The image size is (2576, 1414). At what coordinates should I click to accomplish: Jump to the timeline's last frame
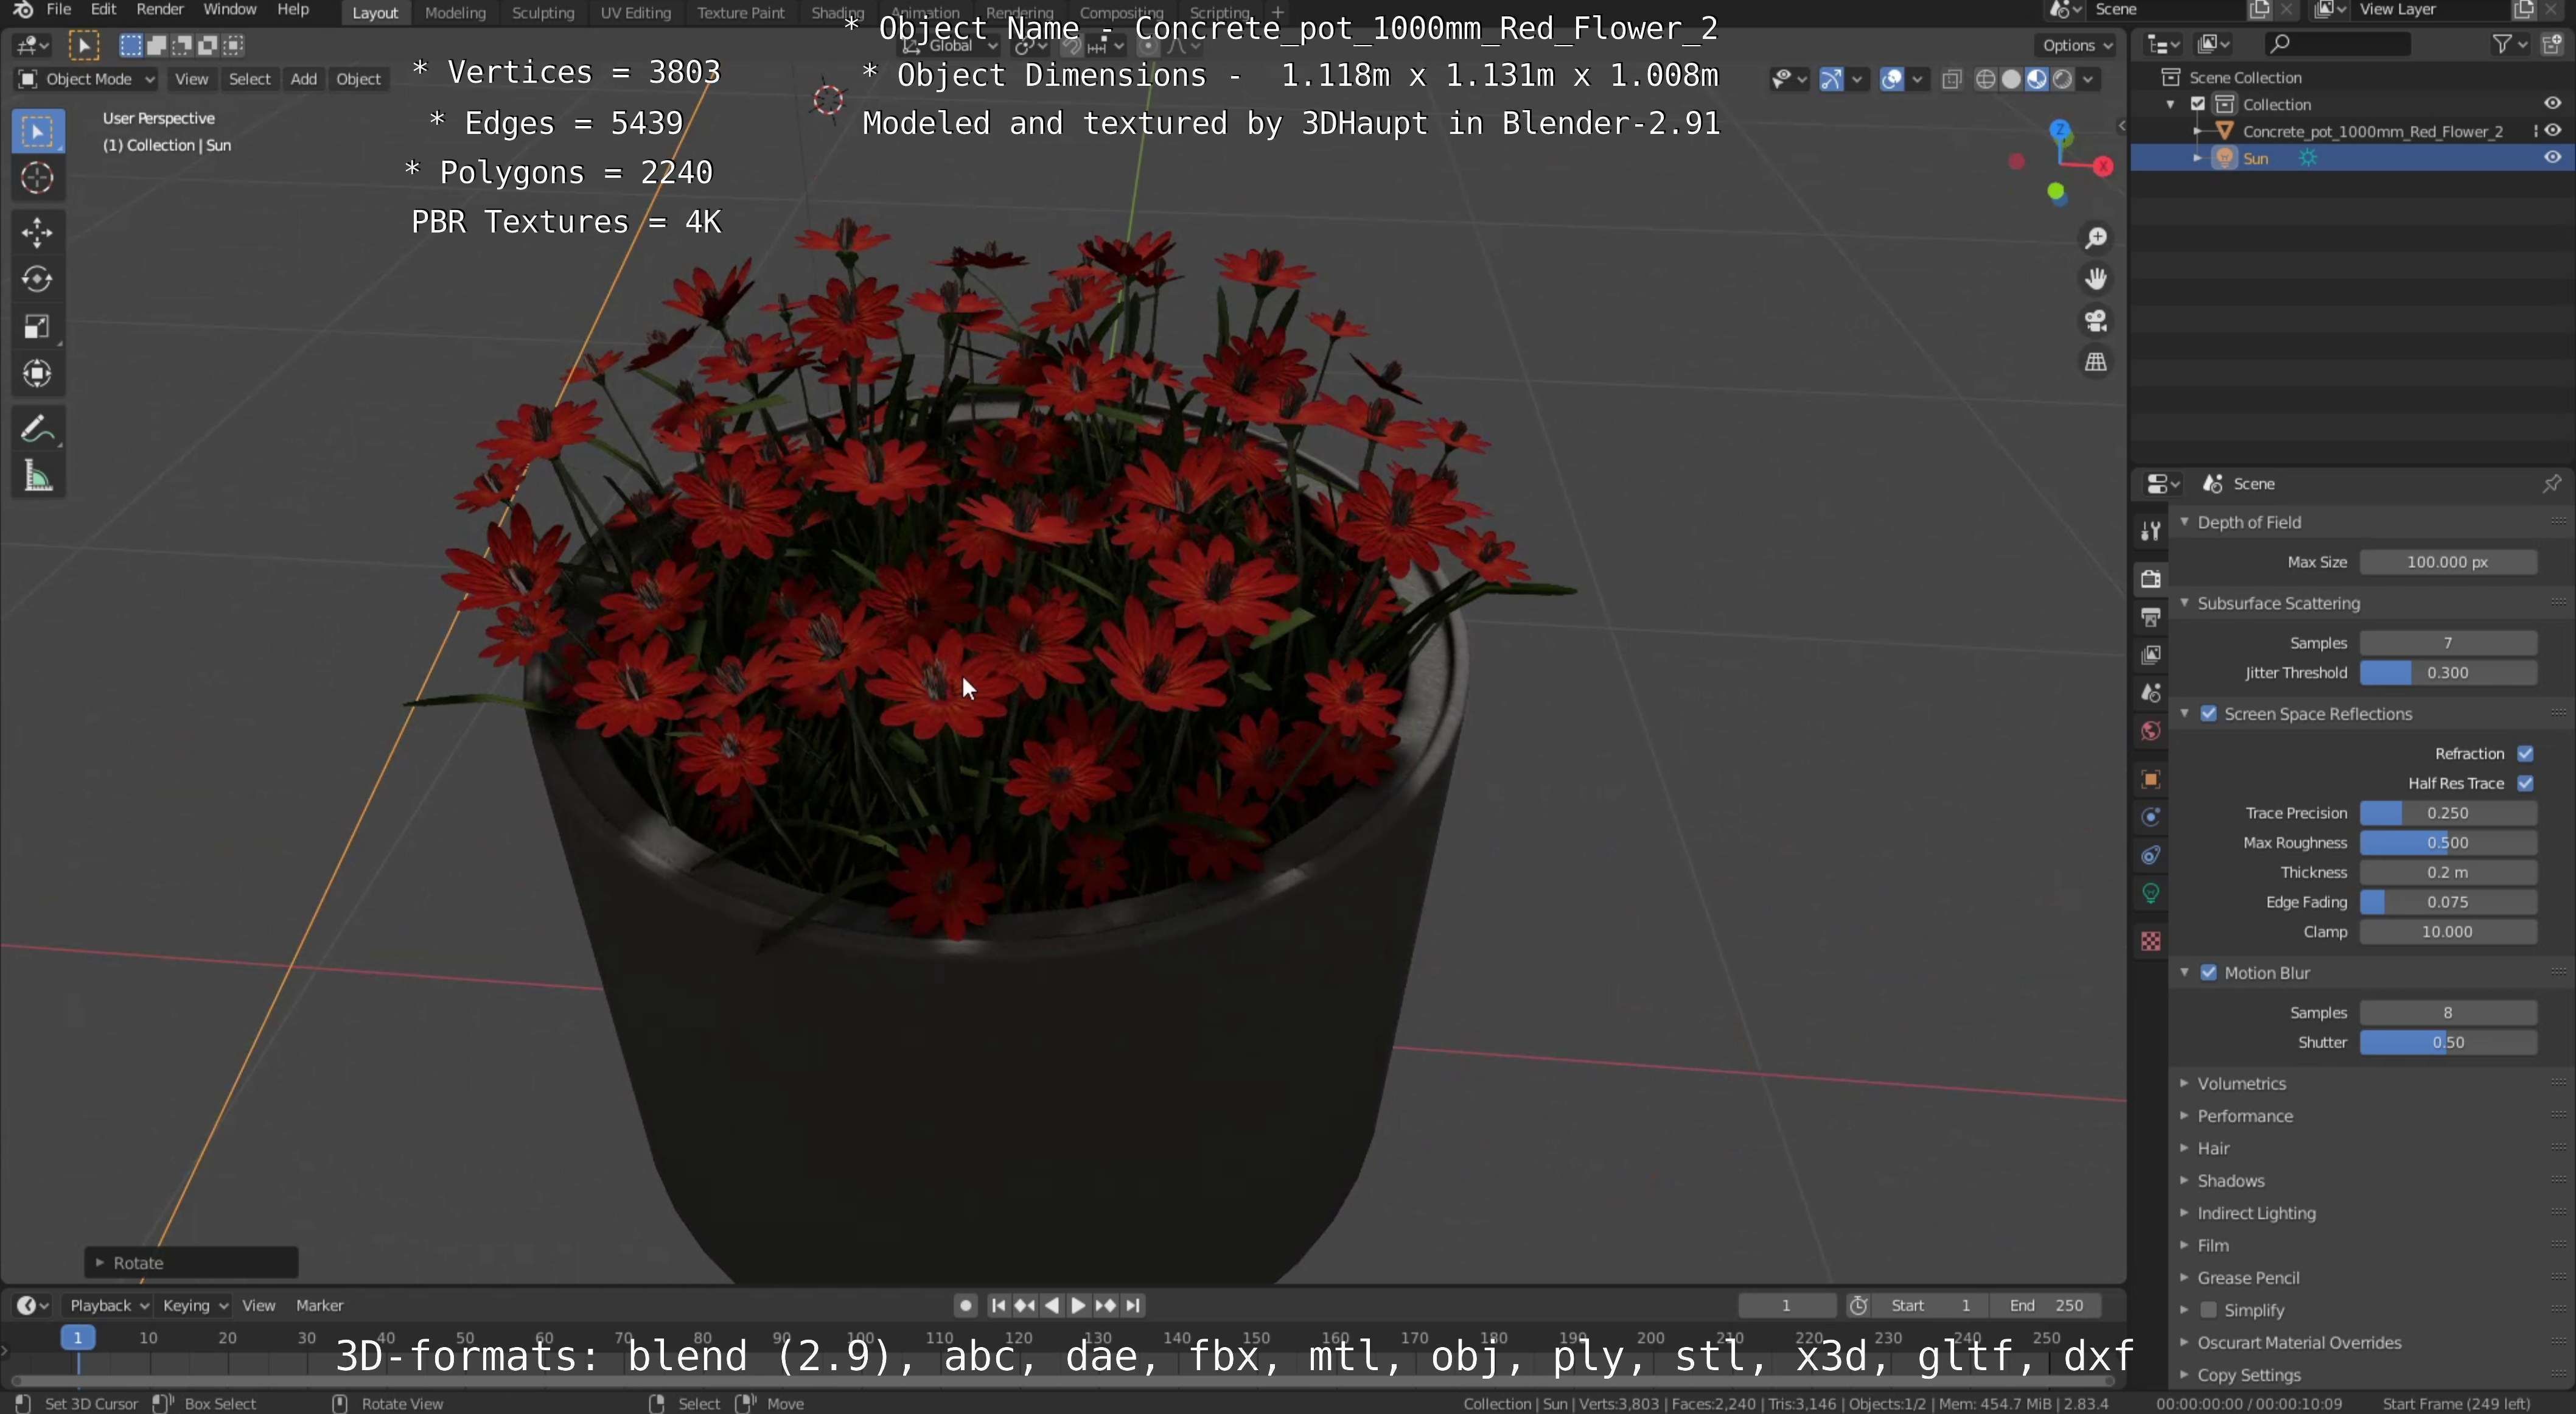pos(1132,1305)
